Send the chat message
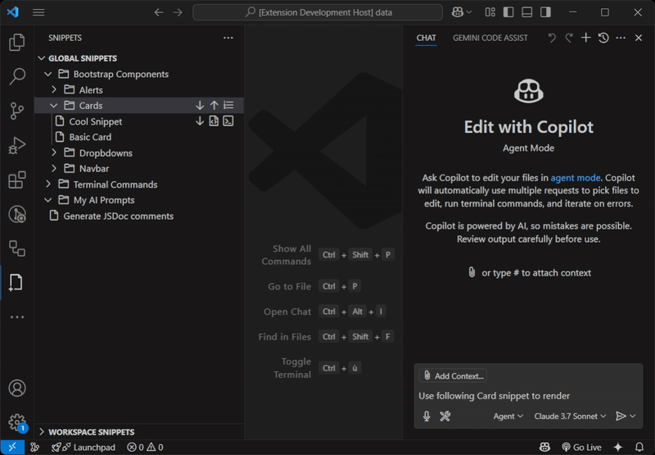This screenshot has width=655, height=455. [621, 416]
